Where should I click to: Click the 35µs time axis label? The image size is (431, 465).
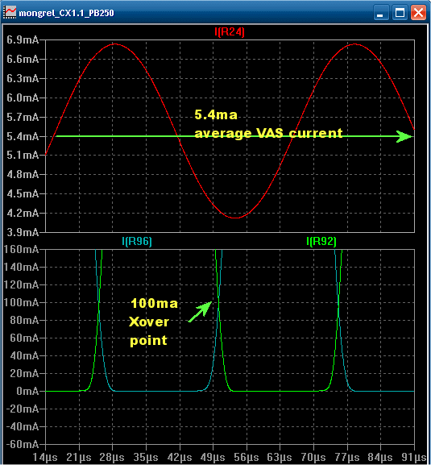[x=146, y=457]
